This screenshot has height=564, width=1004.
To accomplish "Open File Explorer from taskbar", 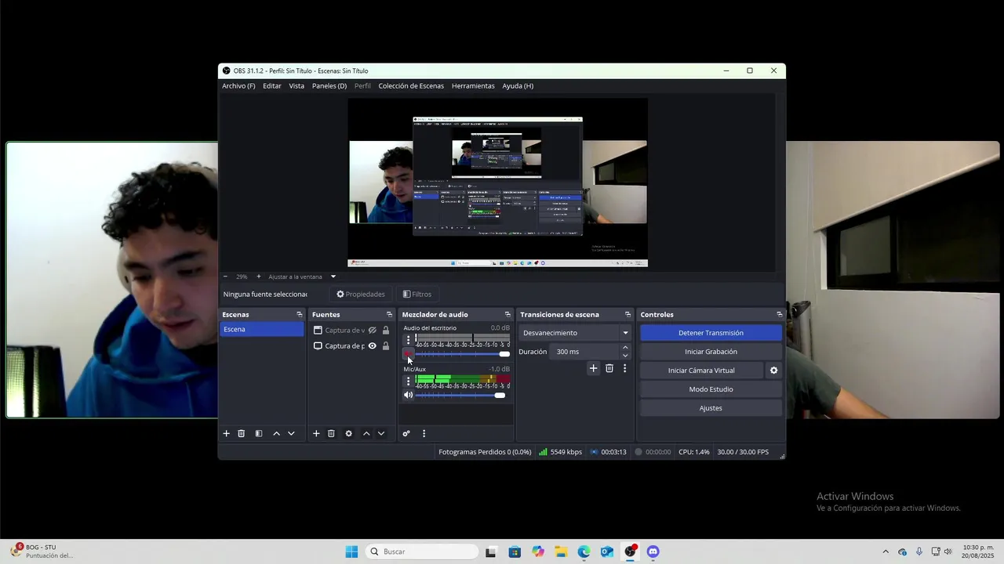I will 561,551.
